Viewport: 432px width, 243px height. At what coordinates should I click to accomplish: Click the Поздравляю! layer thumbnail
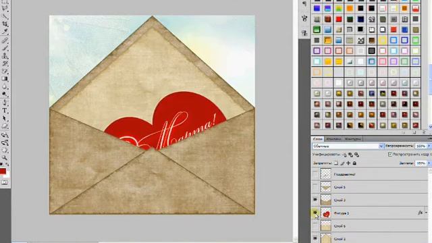point(325,174)
